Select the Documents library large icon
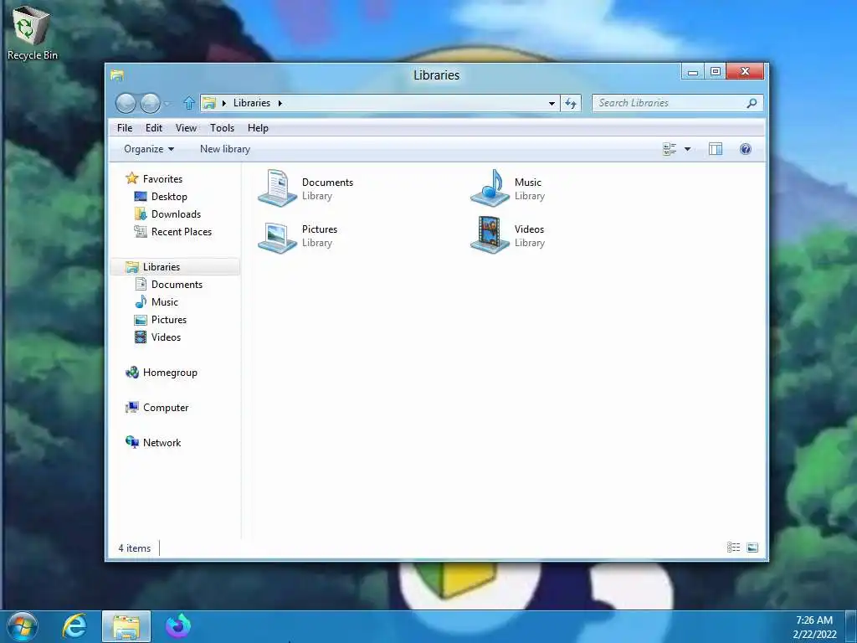857x643 pixels. [278, 188]
